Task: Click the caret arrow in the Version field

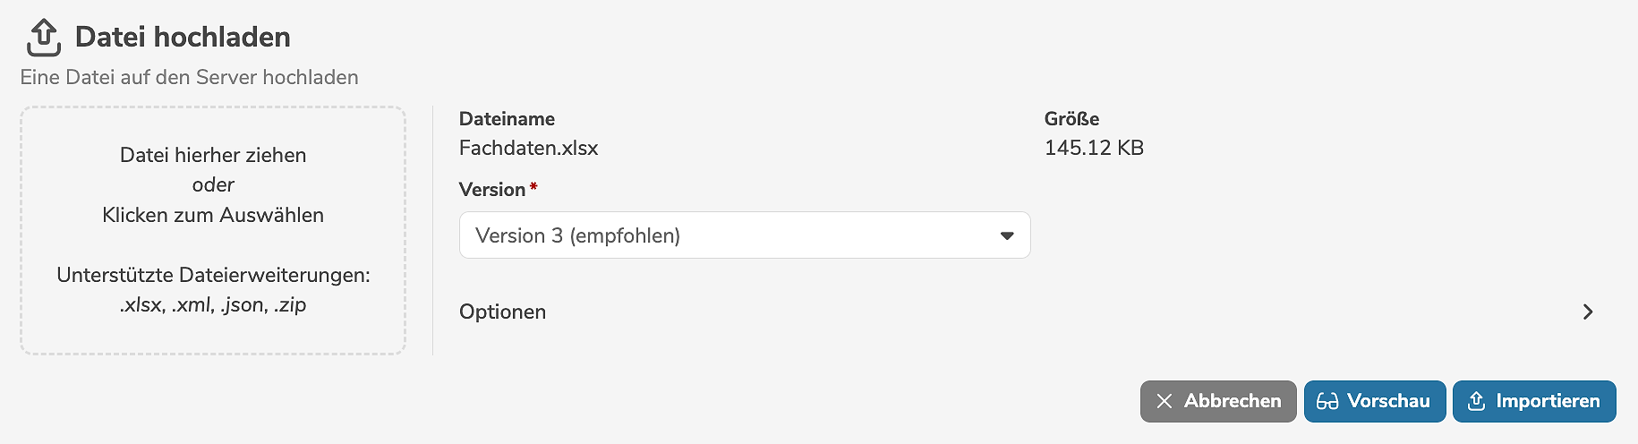Action: click(1007, 236)
